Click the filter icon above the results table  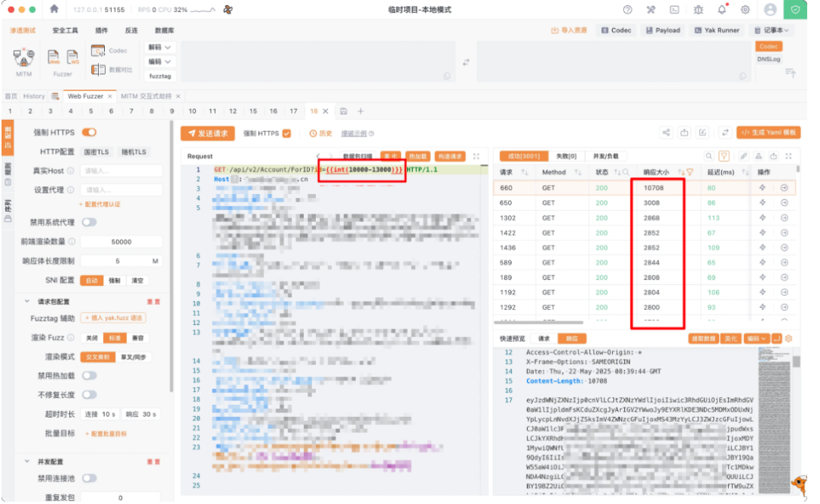[x=724, y=156]
